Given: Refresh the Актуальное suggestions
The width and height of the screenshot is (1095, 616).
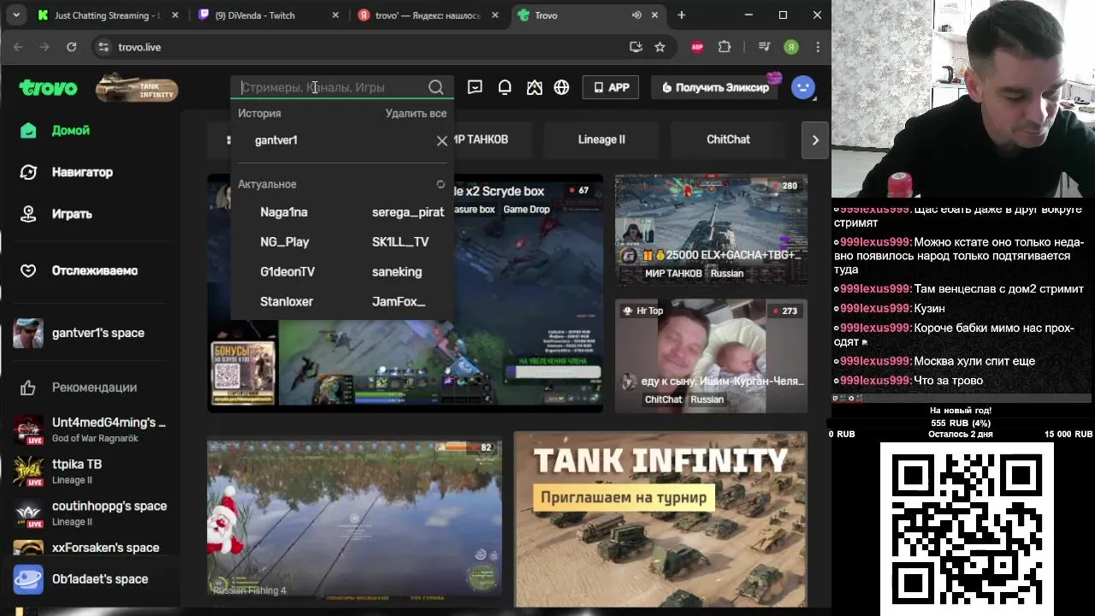Looking at the screenshot, I should click(x=441, y=184).
